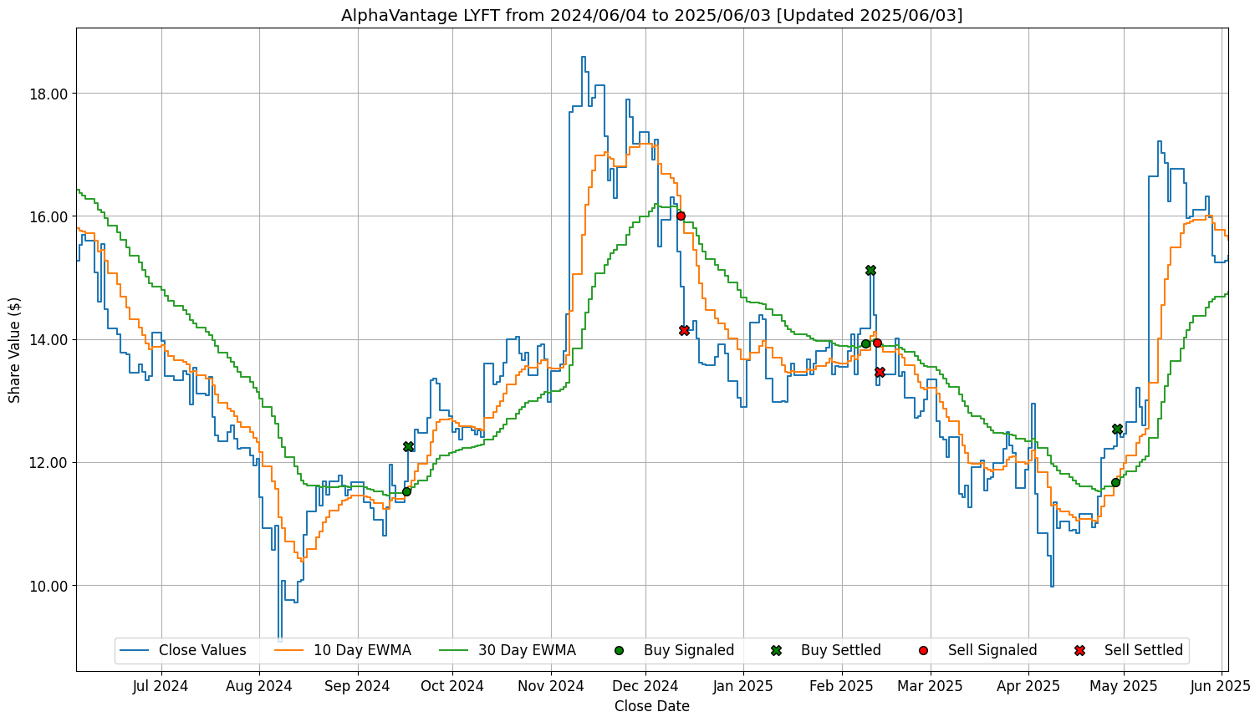
Task: Click the December 2024 red Sell Signaled dot
Action: [x=681, y=216]
